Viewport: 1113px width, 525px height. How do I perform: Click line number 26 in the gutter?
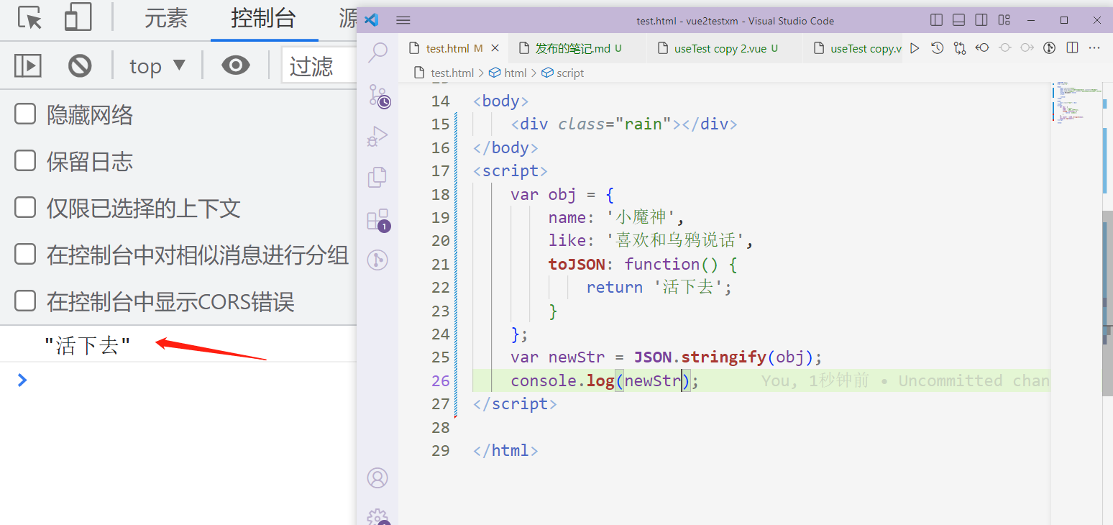[441, 380]
